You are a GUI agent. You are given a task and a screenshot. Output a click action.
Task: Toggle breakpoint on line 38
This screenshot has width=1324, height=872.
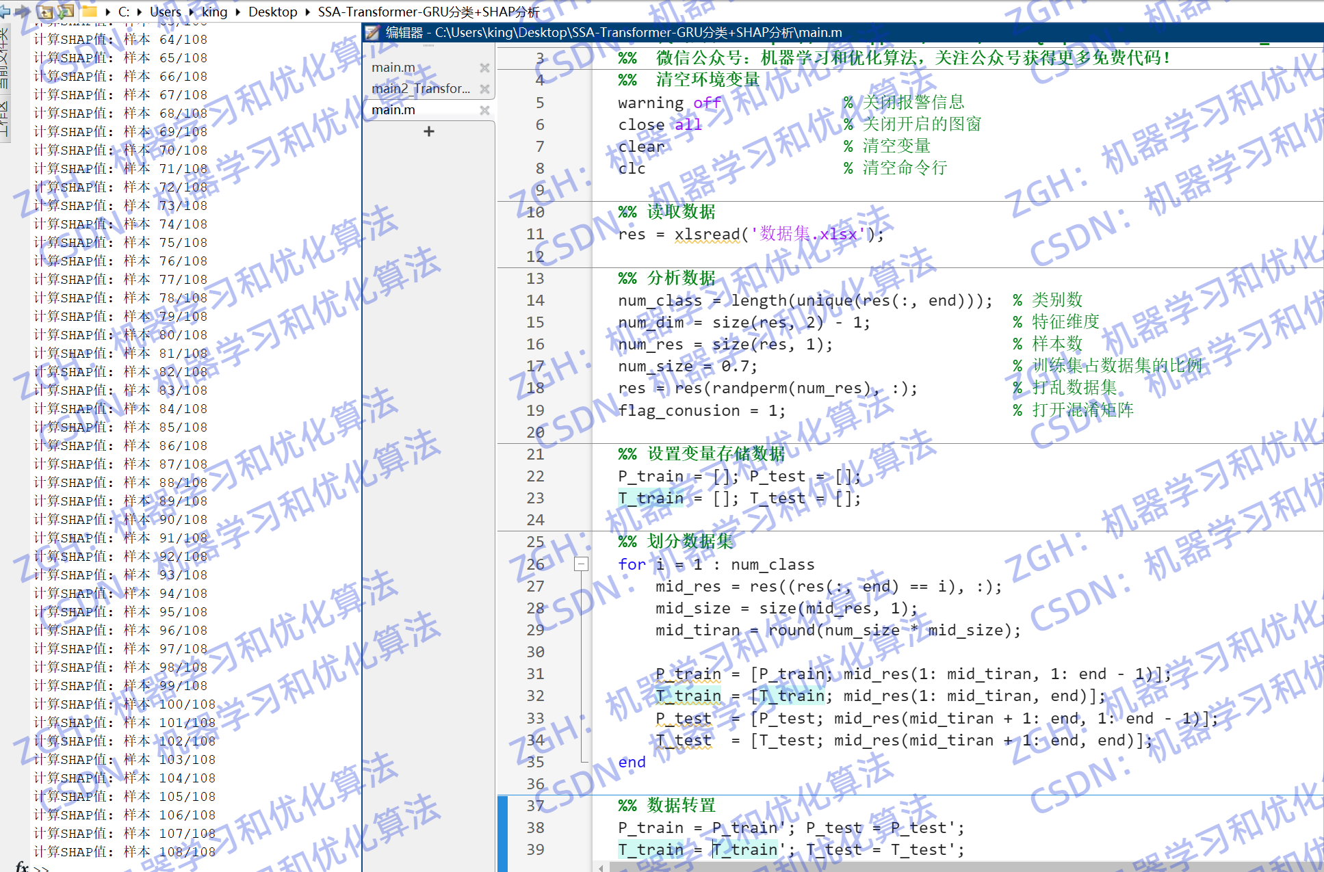[536, 828]
